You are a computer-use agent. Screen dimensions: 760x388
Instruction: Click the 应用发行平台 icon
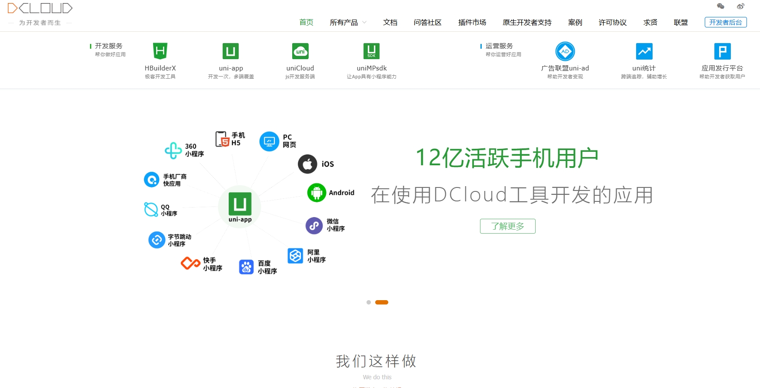coord(722,51)
